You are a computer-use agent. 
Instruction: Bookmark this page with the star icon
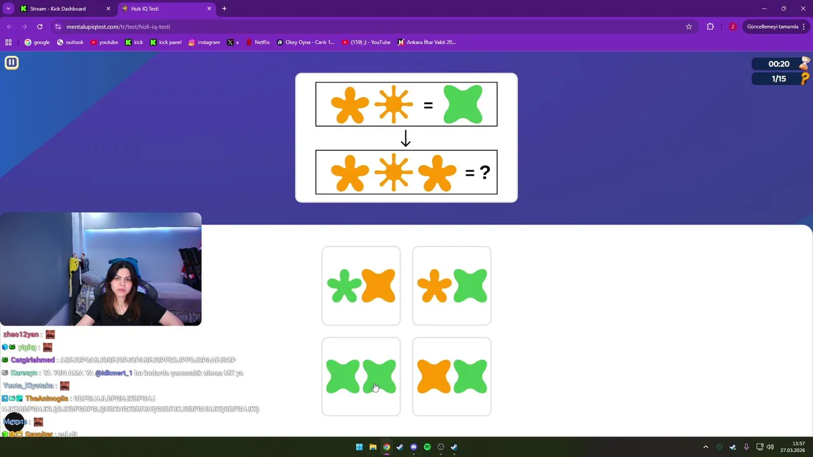click(689, 27)
